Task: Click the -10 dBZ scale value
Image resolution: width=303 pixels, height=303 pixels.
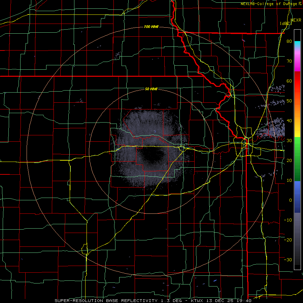Action: [x=288, y=220]
